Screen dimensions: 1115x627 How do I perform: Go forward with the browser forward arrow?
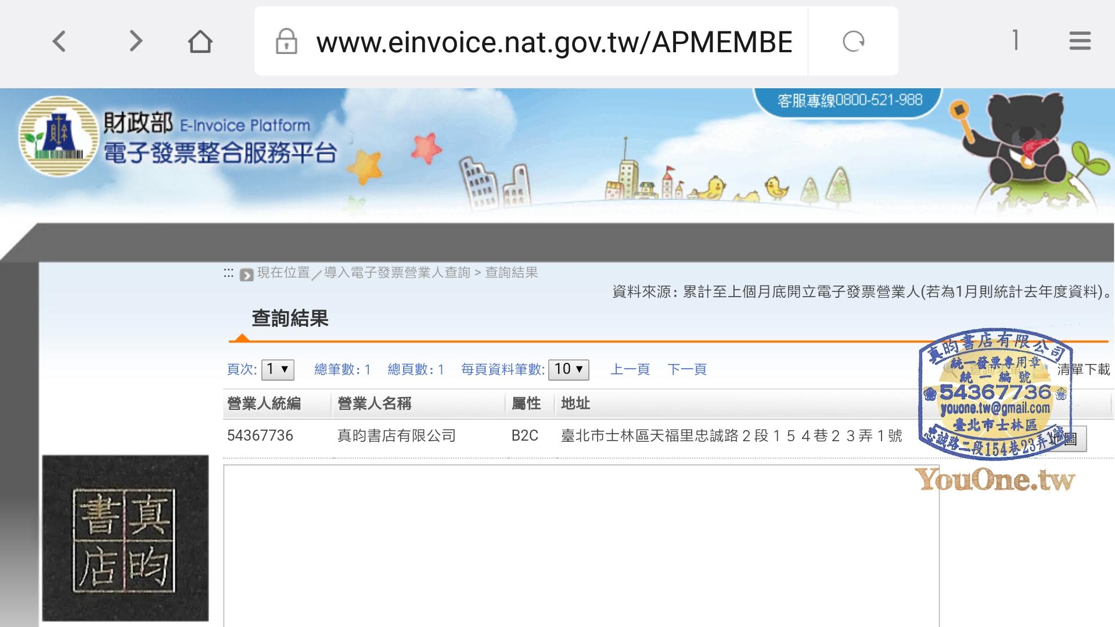click(135, 41)
